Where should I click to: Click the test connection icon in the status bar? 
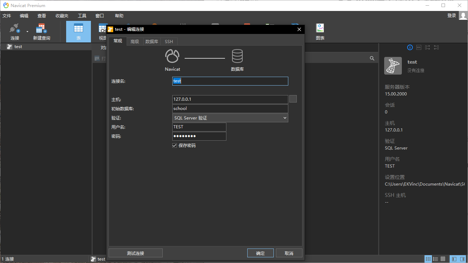pyautogui.click(x=93, y=259)
